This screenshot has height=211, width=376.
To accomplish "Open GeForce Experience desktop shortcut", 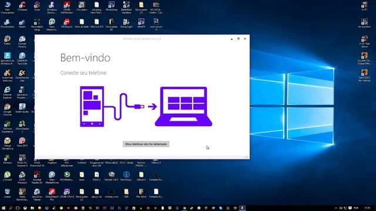I will click(x=8, y=127).
